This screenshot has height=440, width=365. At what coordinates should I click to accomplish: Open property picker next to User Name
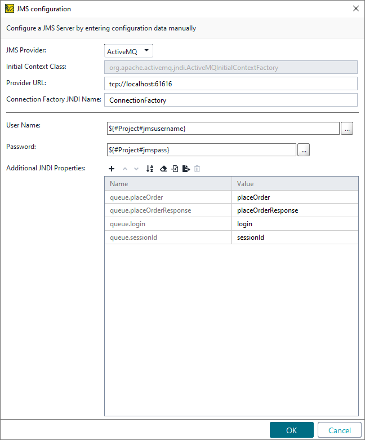pos(347,129)
